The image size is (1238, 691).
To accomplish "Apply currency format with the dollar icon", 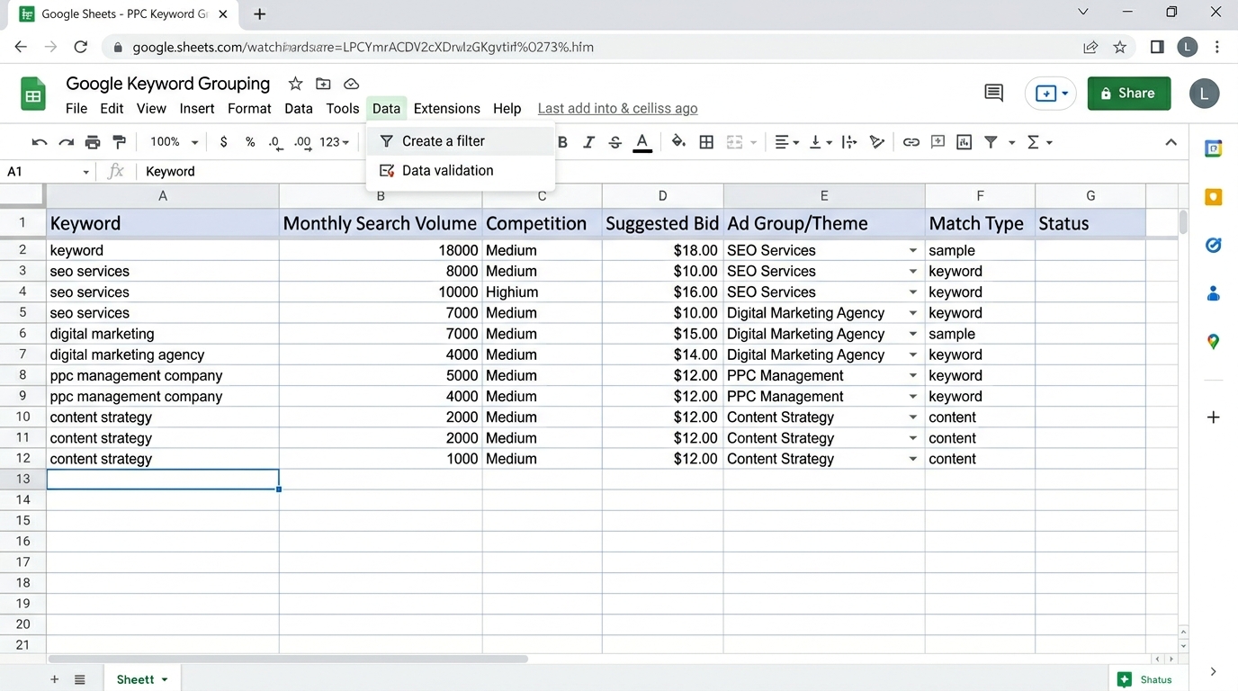I will [x=223, y=142].
